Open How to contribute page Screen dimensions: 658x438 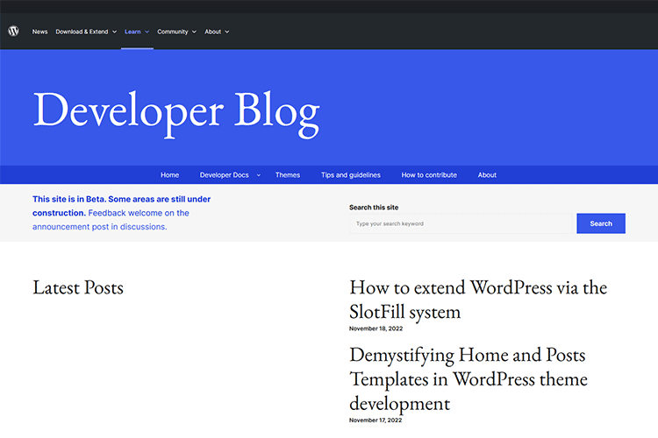pos(429,175)
